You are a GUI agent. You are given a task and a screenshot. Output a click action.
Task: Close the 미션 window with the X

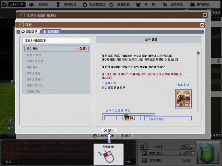[202, 25]
